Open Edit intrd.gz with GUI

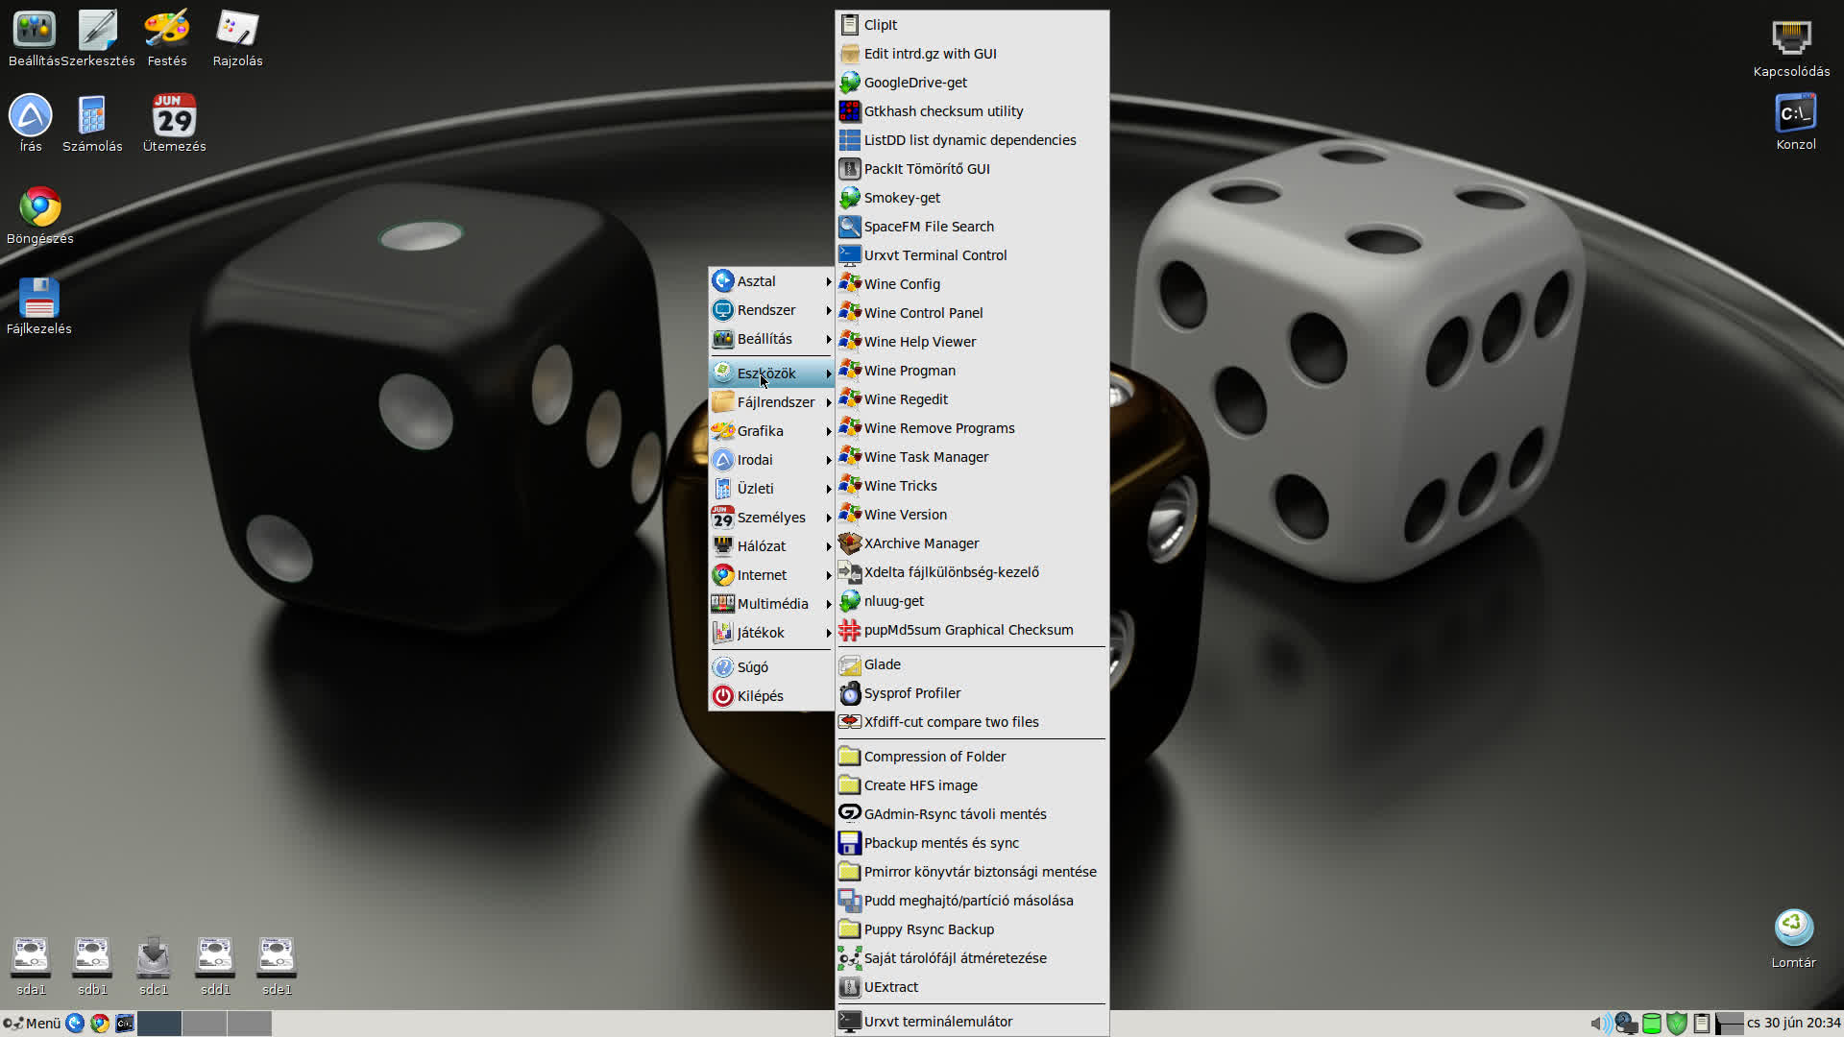pos(972,54)
